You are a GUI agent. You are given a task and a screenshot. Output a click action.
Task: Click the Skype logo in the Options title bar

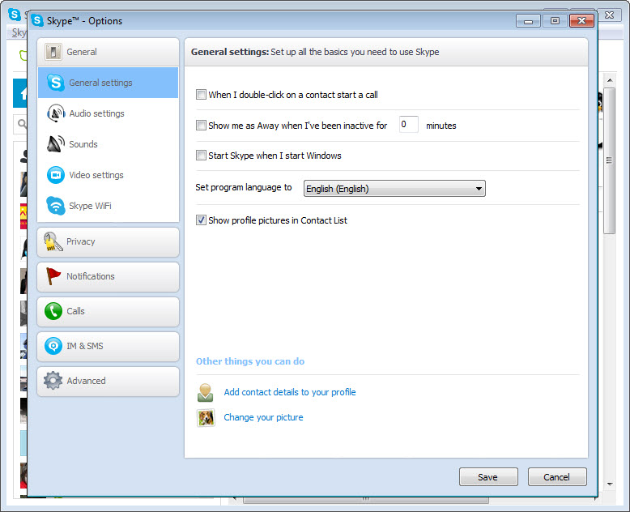point(37,20)
